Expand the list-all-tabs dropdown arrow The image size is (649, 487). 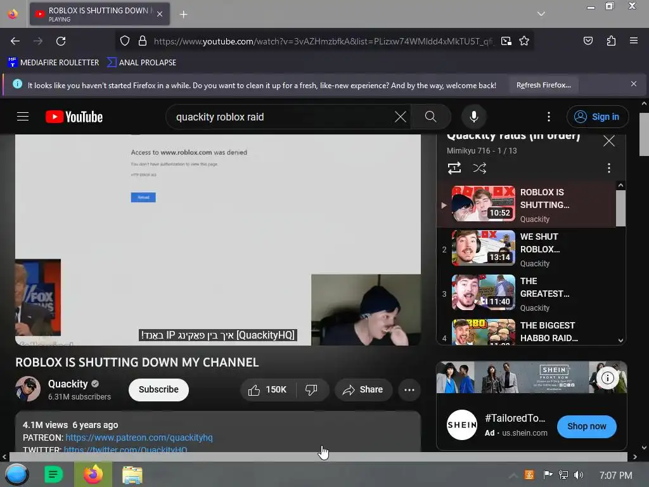[x=541, y=14]
